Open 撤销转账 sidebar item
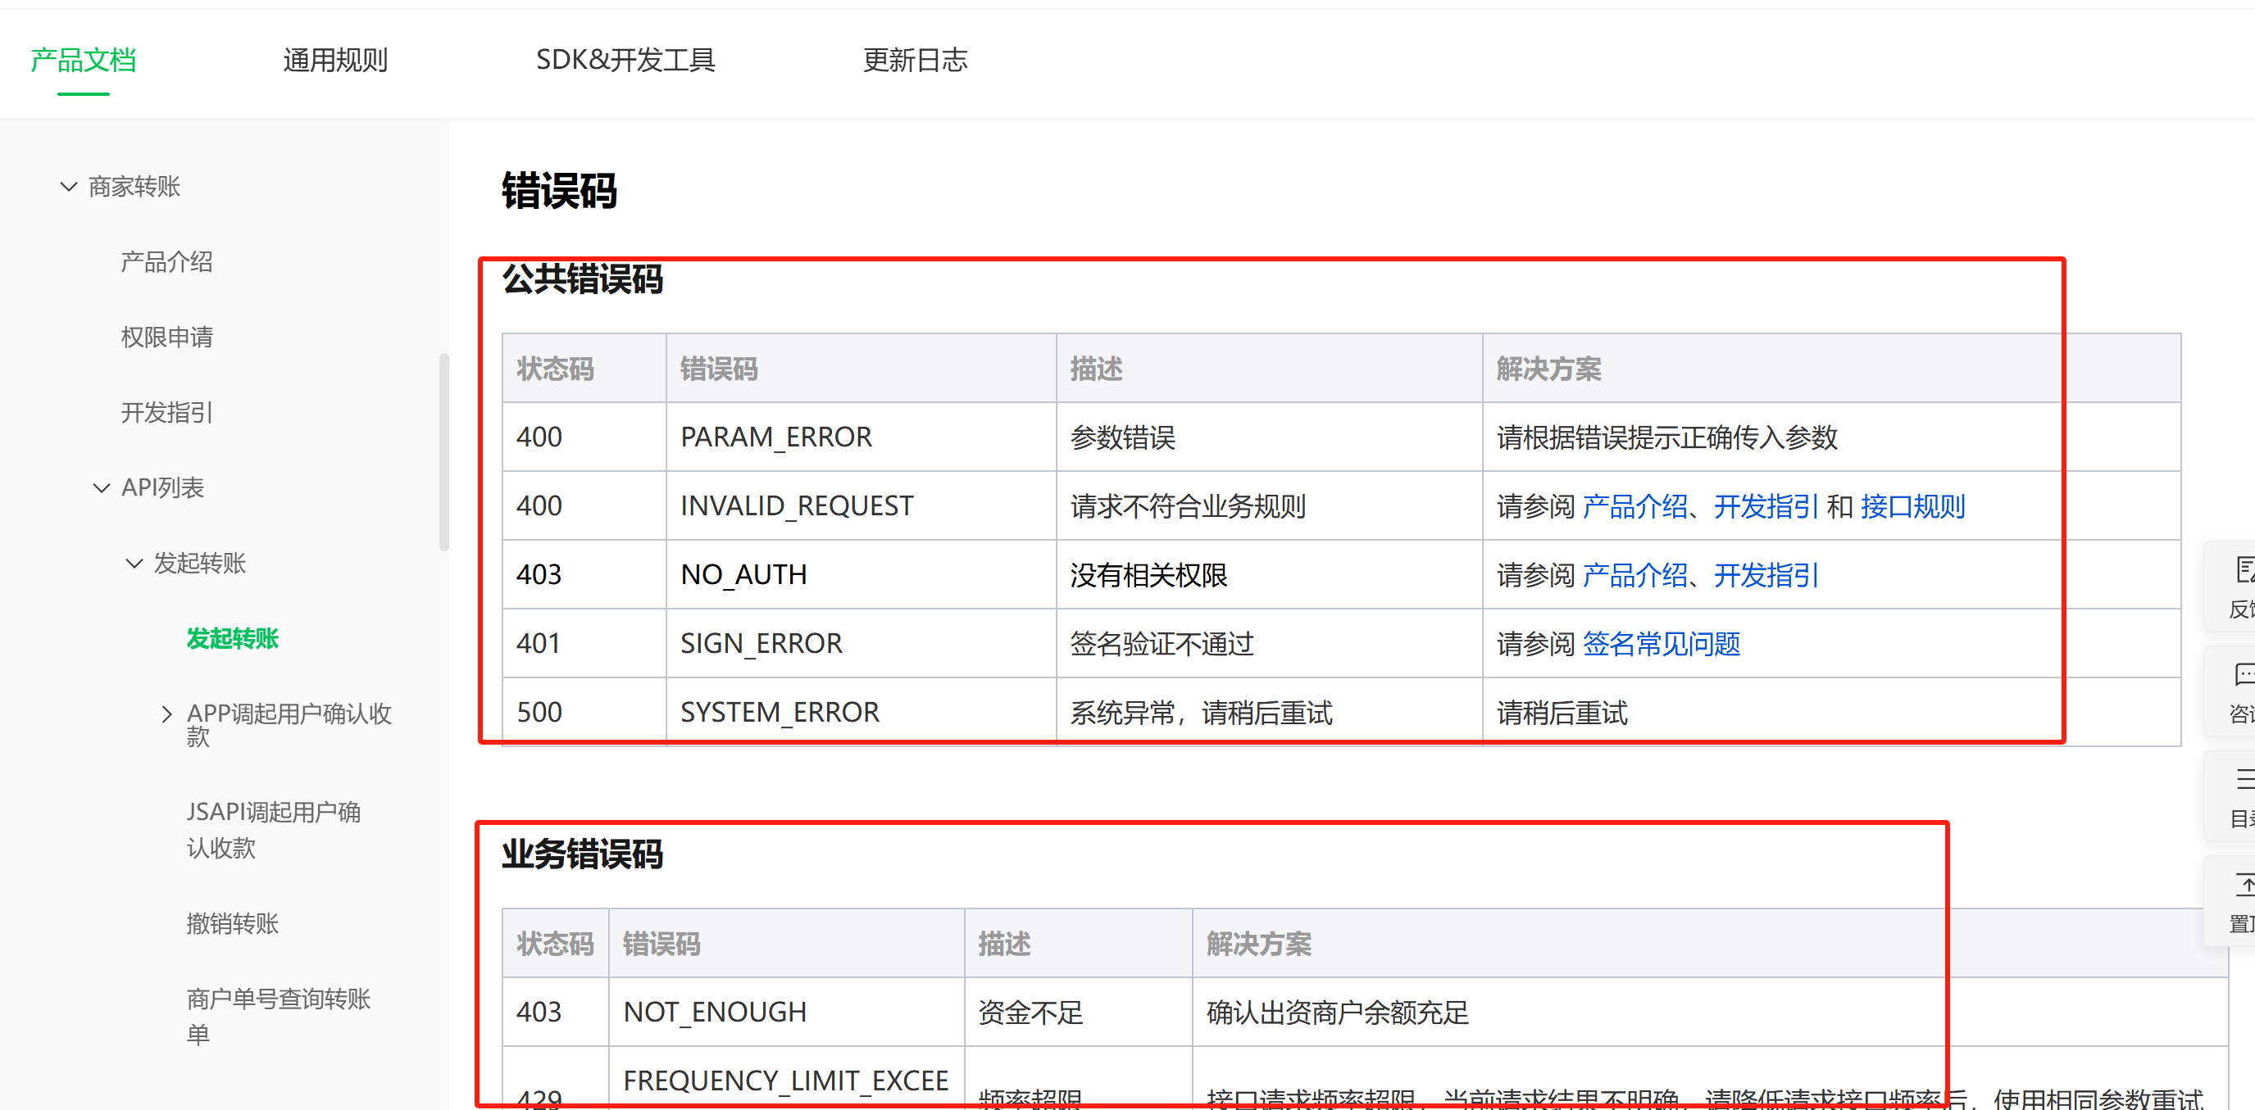This screenshot has width=2255, height=1110. (232, 924)
